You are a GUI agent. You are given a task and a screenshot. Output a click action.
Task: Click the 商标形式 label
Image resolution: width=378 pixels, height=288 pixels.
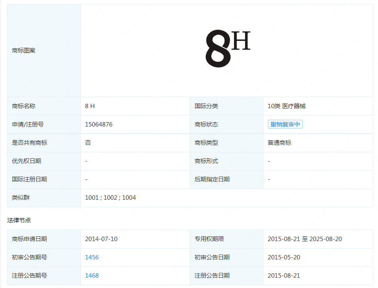(207, 161)
